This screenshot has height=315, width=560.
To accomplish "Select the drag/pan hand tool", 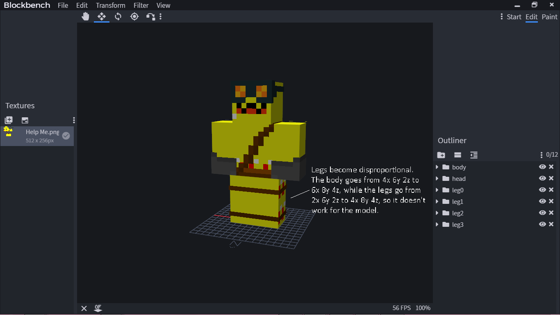I will 85,16.
